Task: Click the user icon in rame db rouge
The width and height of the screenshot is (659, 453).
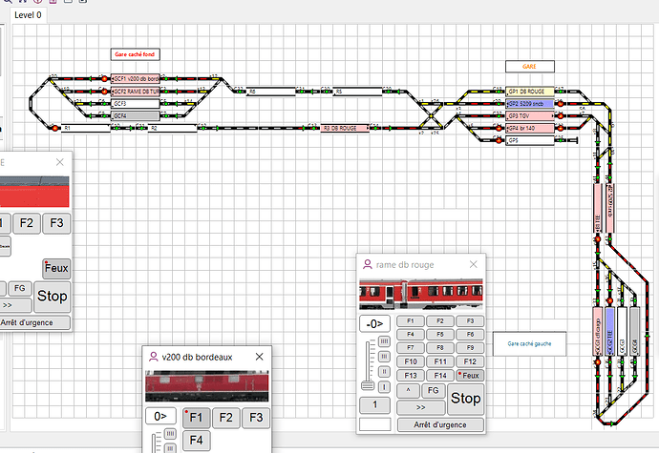Action: (x=368, y=265)
